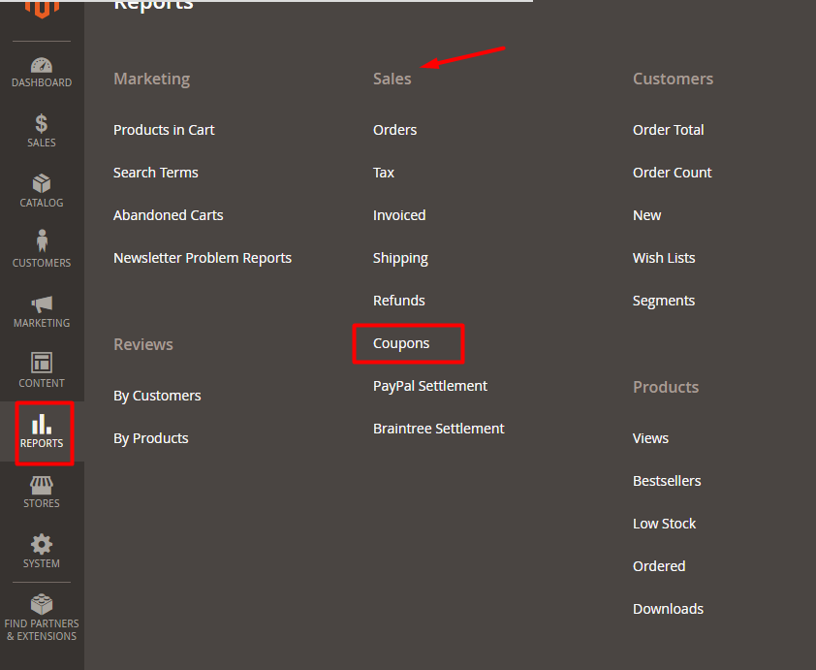
Task: Open the Bestsellers products report
Action: (667, 481)
